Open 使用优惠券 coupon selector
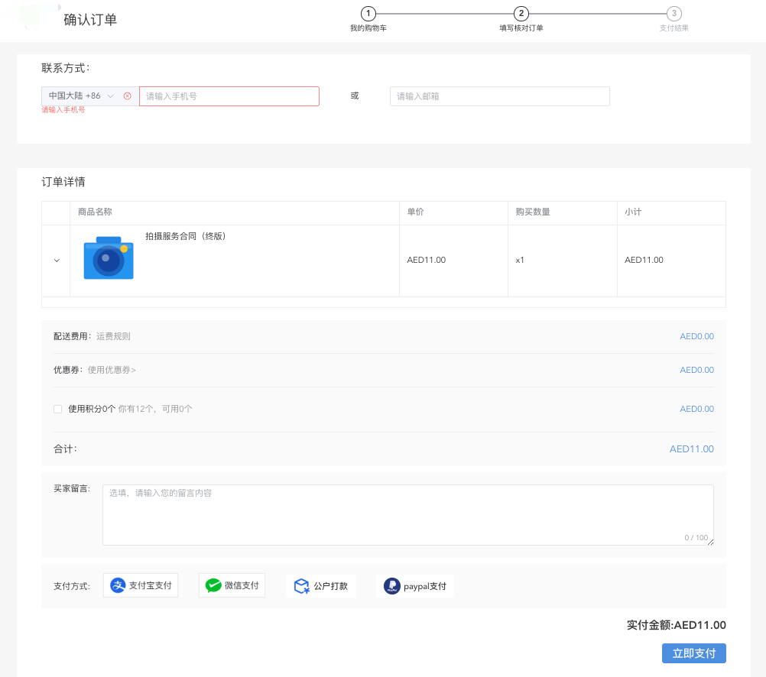766x677 pixels. coord(112,371)
